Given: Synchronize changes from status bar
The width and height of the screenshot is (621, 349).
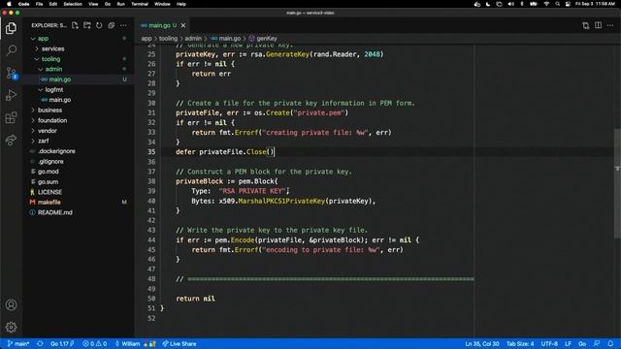Looking at the screenshot, I should pos(40,344).
